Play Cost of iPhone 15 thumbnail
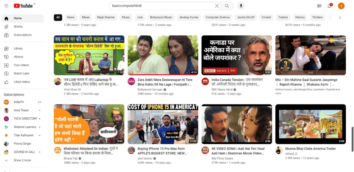354x172 pixels. point(163,124)
